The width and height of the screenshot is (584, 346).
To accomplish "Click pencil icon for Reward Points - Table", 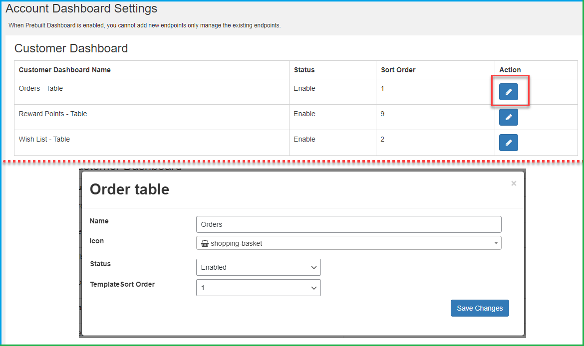I will [508, 117].
